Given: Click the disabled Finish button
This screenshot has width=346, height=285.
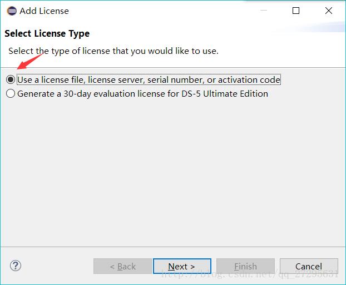Looking at the screenshot, I should point(245,266).
